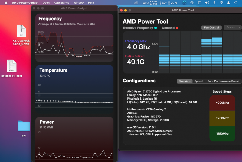The width and height of the screenshot is (242, 162).
Task: Open the screen mirroring menu bar icon
Action: [x=199, y=3]
